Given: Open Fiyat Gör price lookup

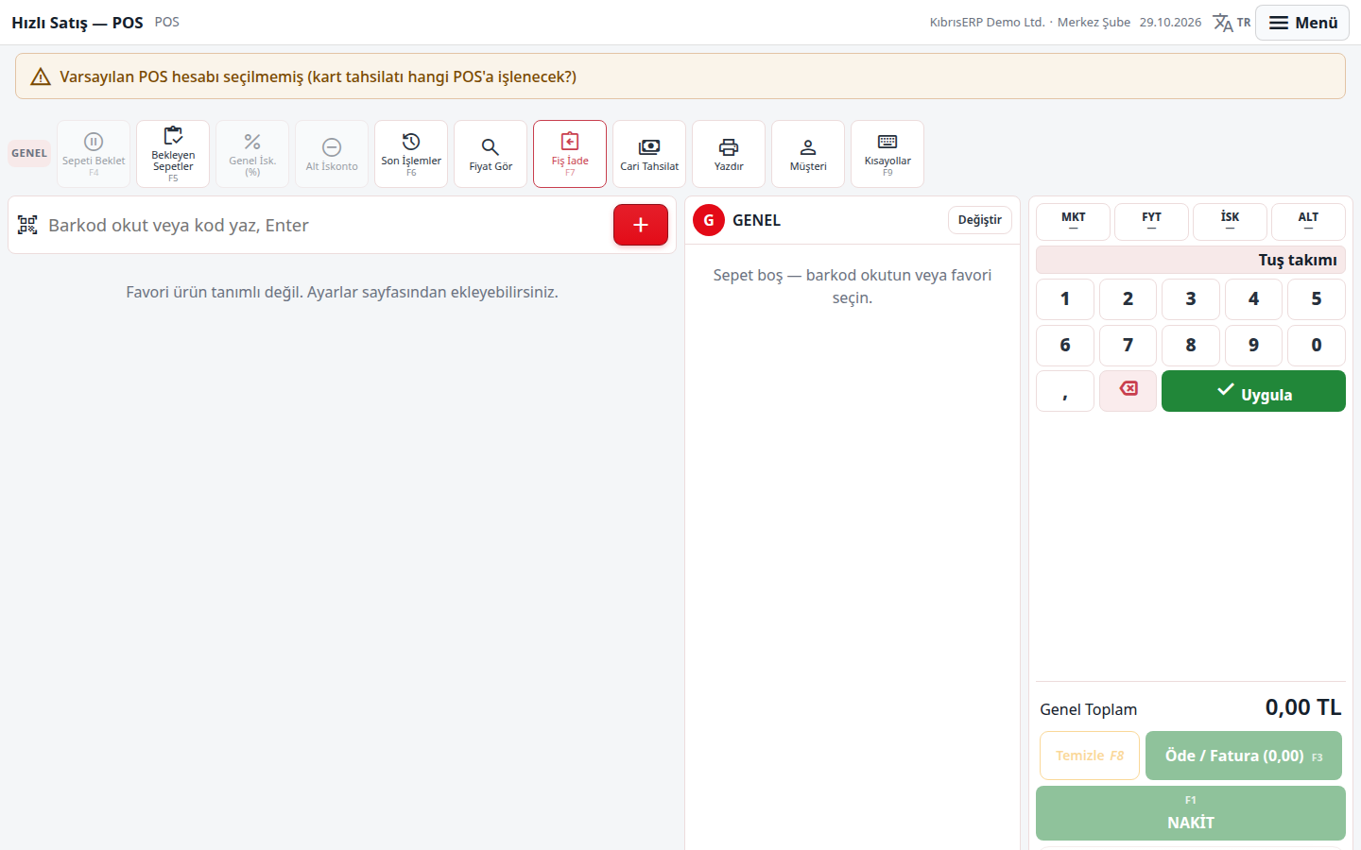Looking at the screenshot, I should 491,154.
